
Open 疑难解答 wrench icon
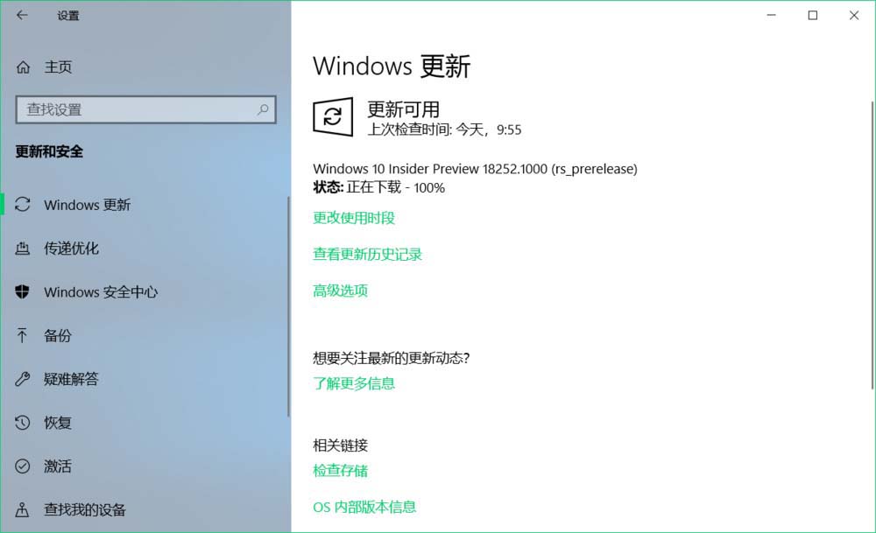click(x=23, y=379)
